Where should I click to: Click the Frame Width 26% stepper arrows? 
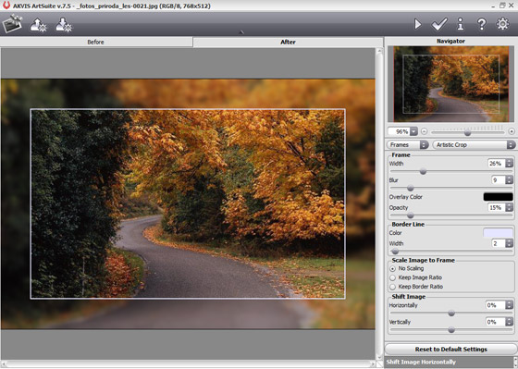(x=509, y=163)
